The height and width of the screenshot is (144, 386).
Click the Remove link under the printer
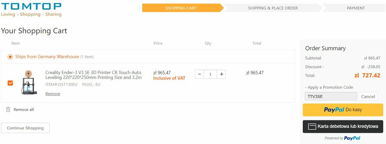click(53, 94)
